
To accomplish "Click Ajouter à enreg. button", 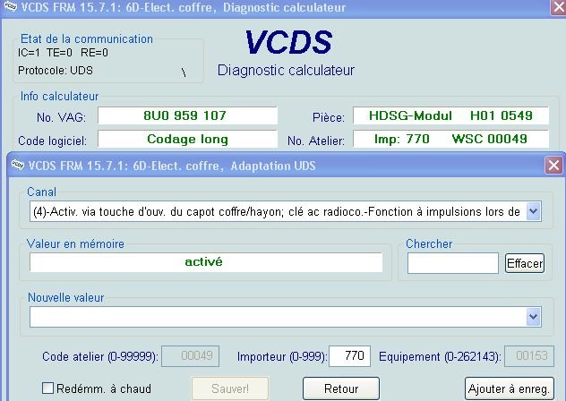I will click(x=509, y=388).
